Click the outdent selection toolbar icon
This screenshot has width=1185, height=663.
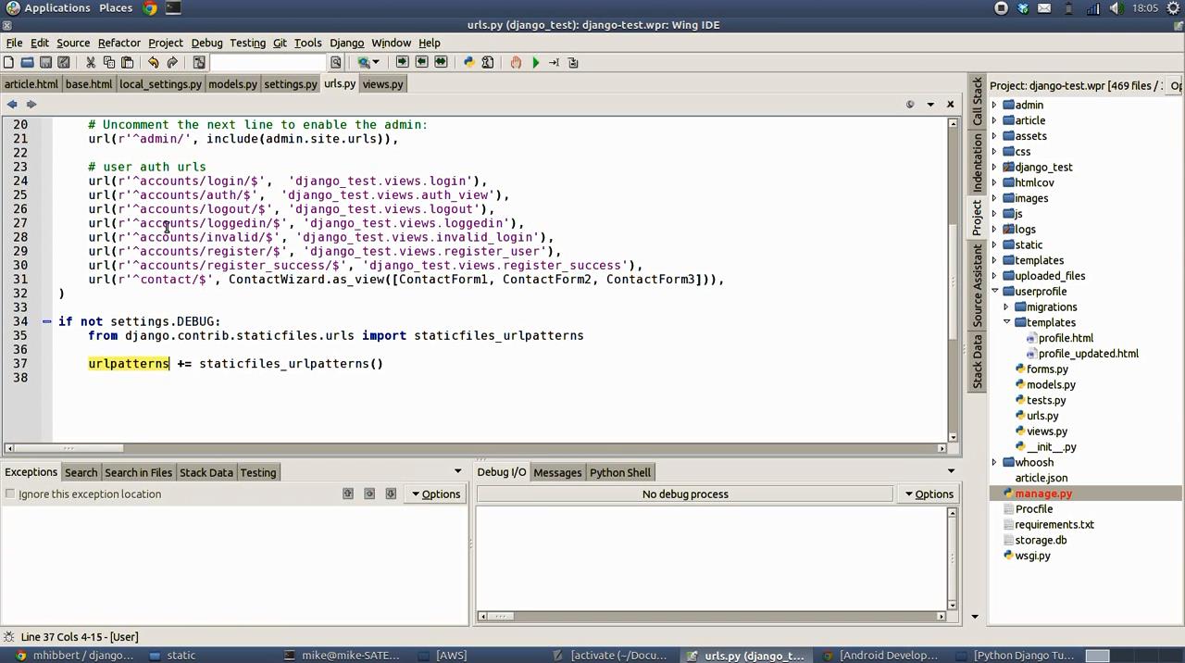pos(421,62)
